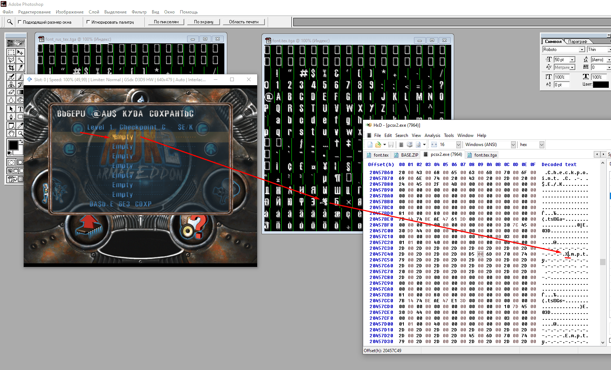
Task: Switch to the 'Параграф' panel tab
Action: tap(577, 42)
